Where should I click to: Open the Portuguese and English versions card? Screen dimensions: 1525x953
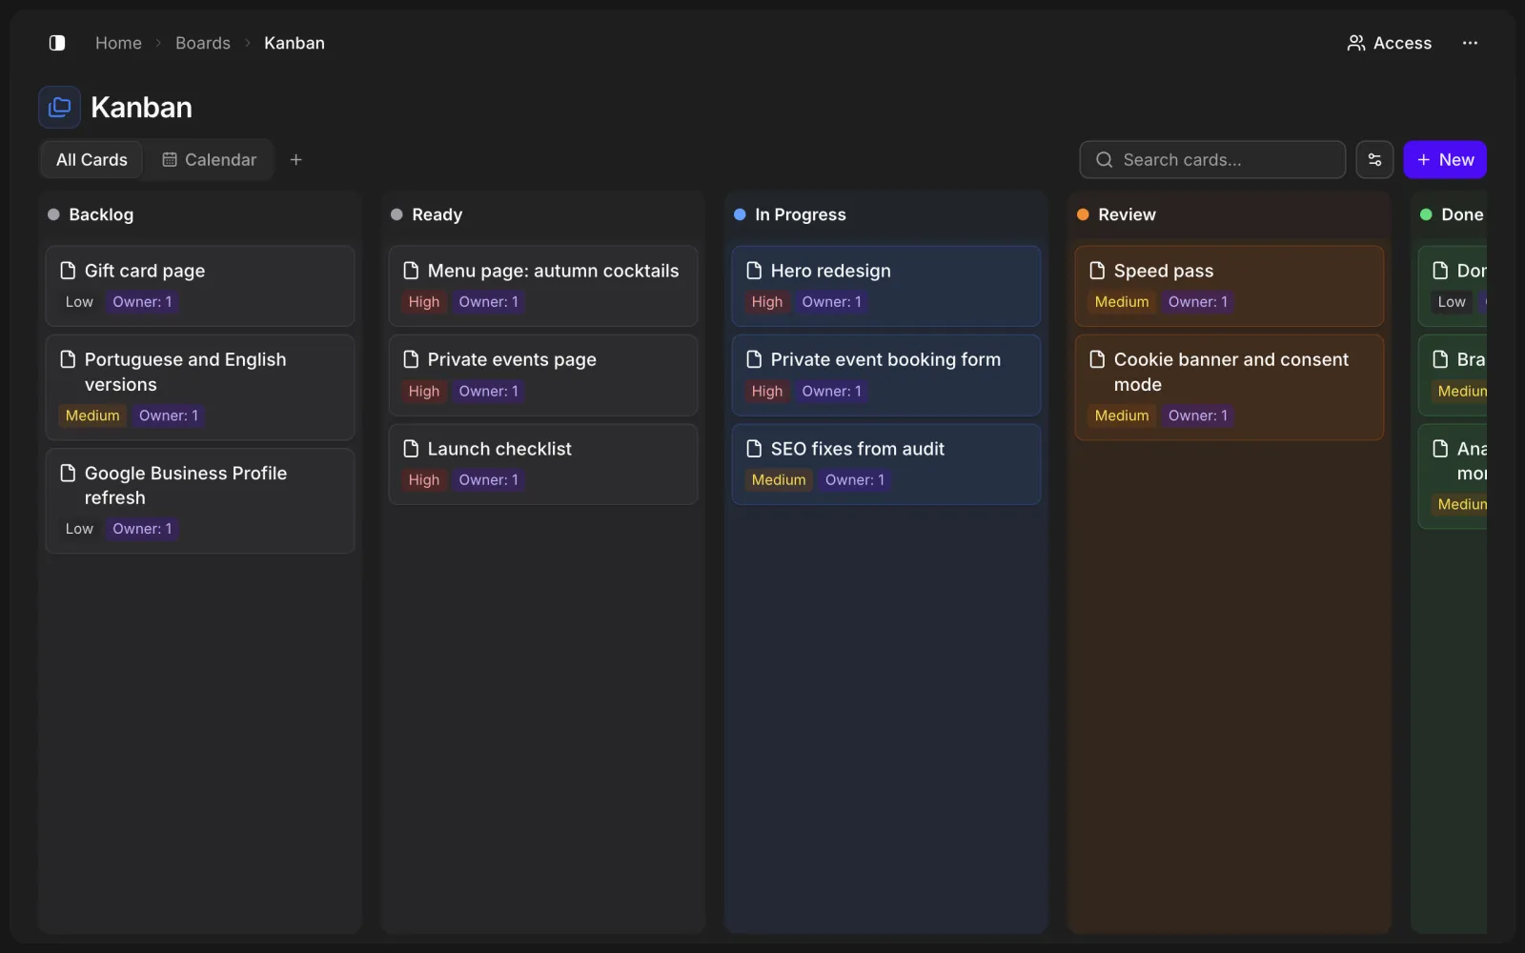[x=200, y=387]
